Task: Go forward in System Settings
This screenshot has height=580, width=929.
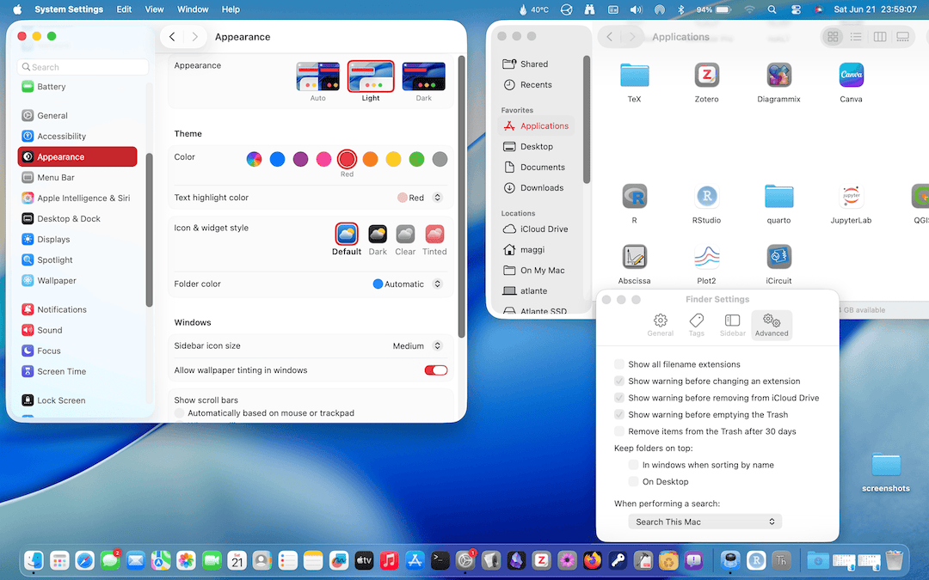Action: tap(194, 37)
